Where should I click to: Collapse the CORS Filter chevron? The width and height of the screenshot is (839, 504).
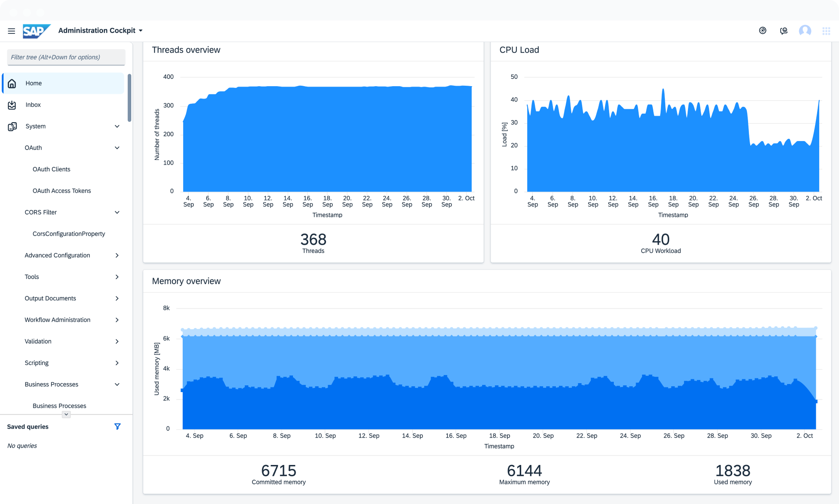(x=117, y=212)
